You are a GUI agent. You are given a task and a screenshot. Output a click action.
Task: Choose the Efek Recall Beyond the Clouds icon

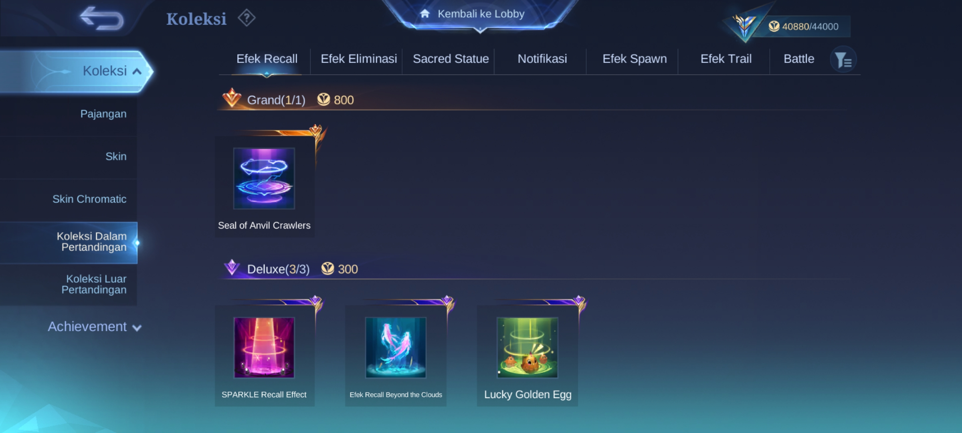[396, 348]
